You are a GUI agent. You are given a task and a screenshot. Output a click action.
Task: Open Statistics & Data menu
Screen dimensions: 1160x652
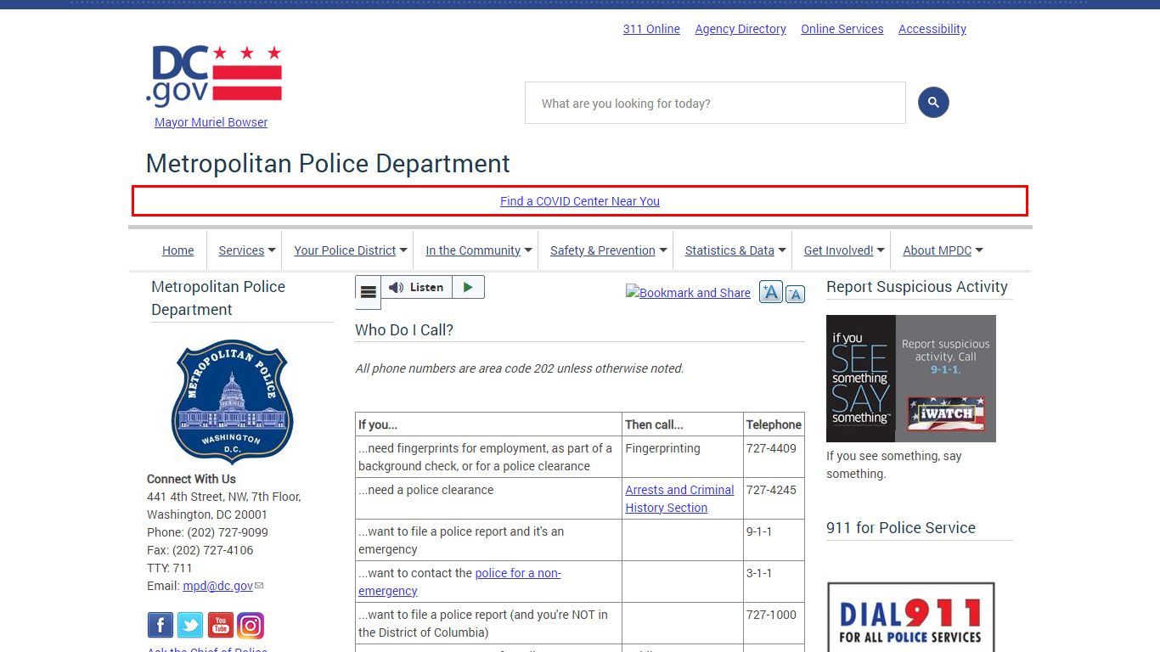[x=729, y=250]
